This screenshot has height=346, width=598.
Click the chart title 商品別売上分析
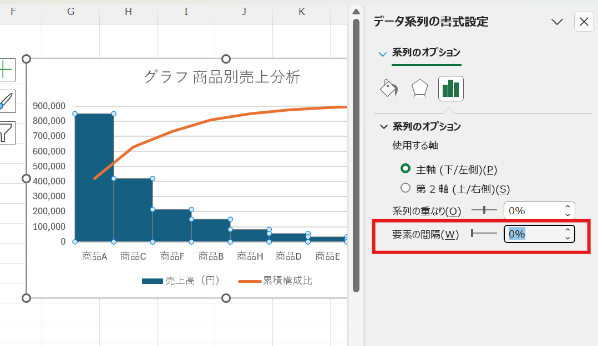point(222,77)
